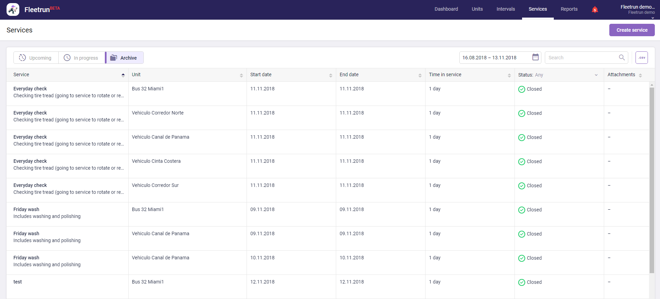Go to the Dashboard tab
660x299 pixels.
click(446, 9)
